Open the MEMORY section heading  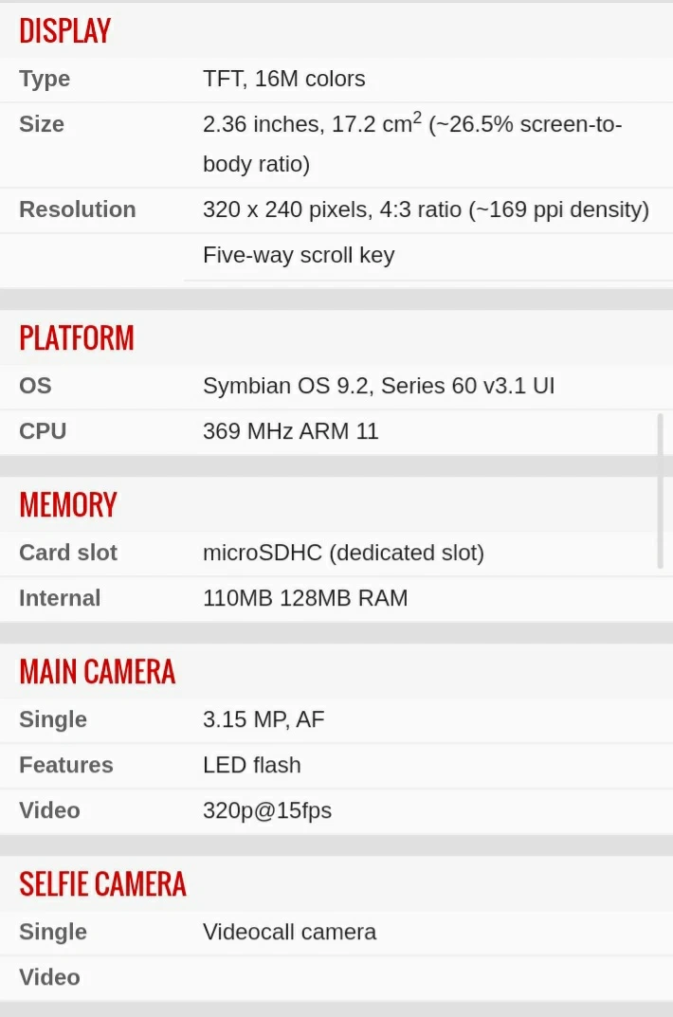point(68,504)
